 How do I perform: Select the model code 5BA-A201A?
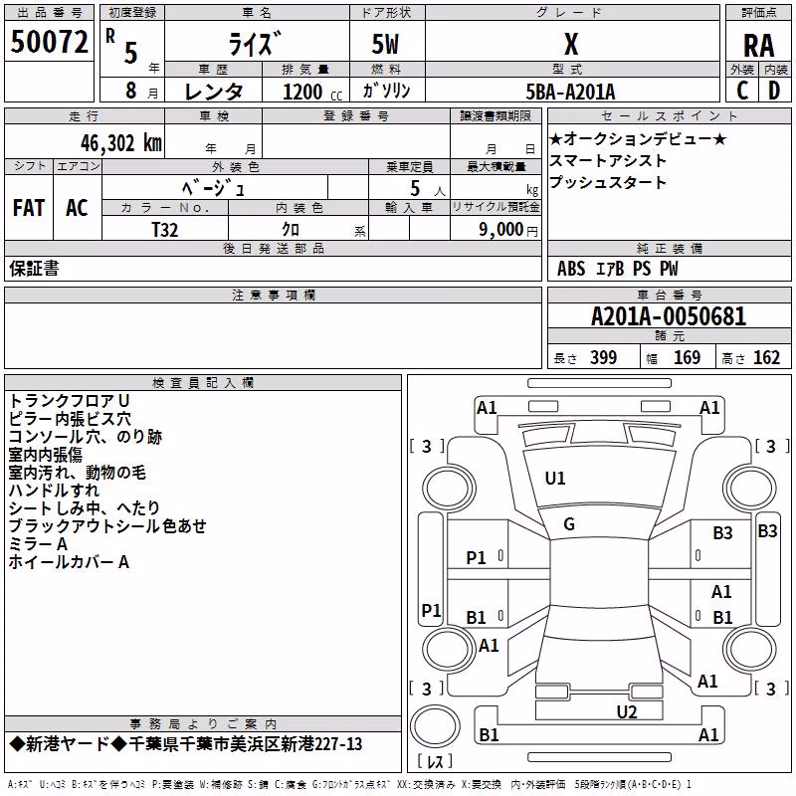[x=570, y=92]
